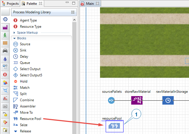
Task: Maximize the Palette panel
Action: pos(74,3)
